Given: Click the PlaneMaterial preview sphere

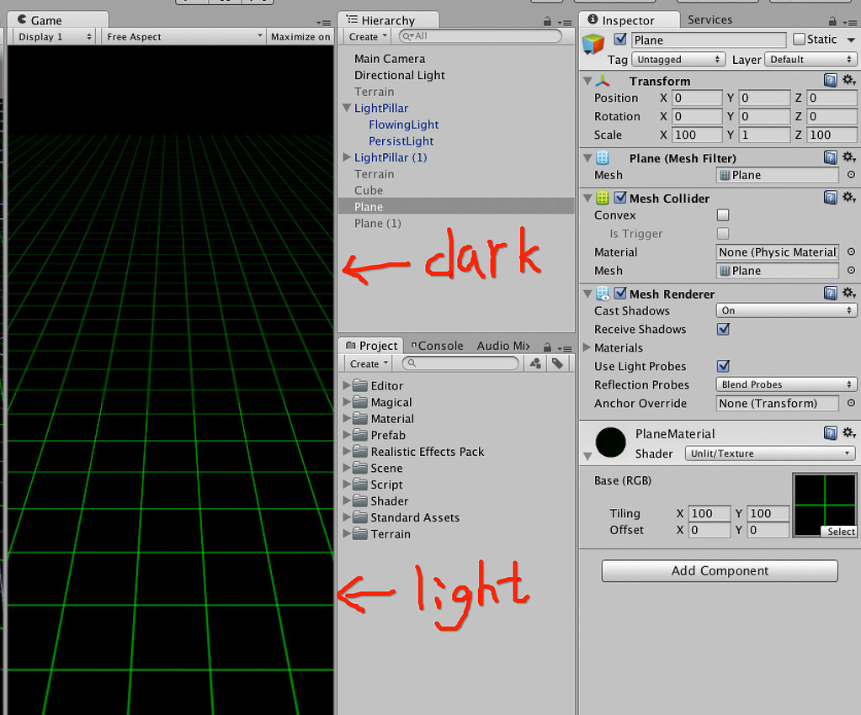Looking at the screenshot, I should point(610,443).
